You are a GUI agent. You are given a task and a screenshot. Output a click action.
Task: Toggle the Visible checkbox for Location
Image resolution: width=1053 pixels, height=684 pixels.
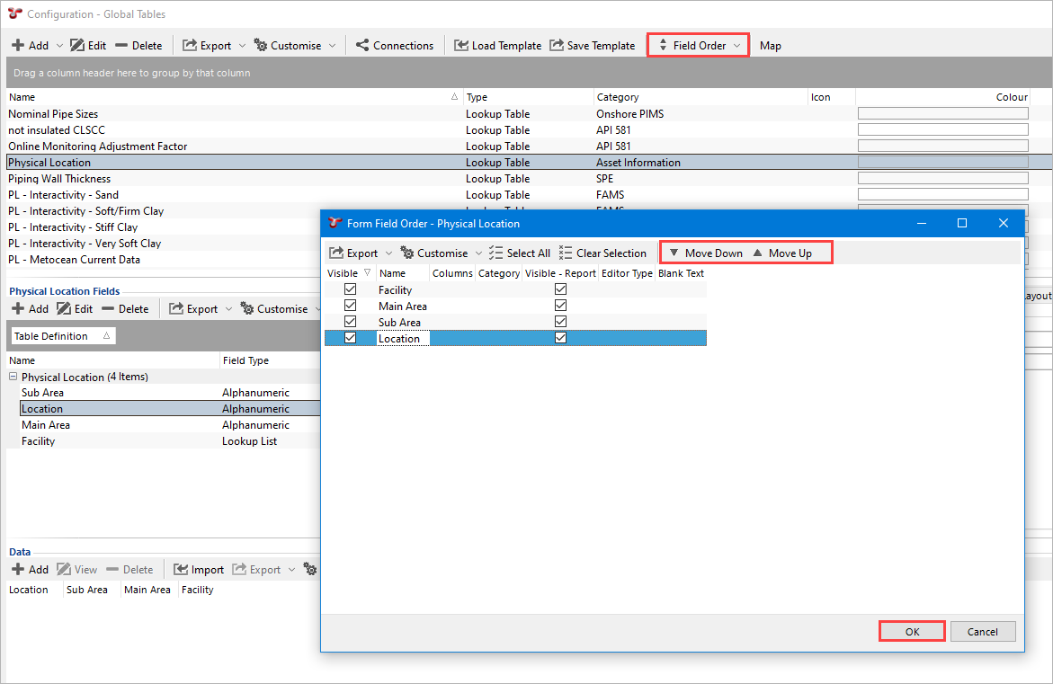pyautogui.click(x=350, y=338)
